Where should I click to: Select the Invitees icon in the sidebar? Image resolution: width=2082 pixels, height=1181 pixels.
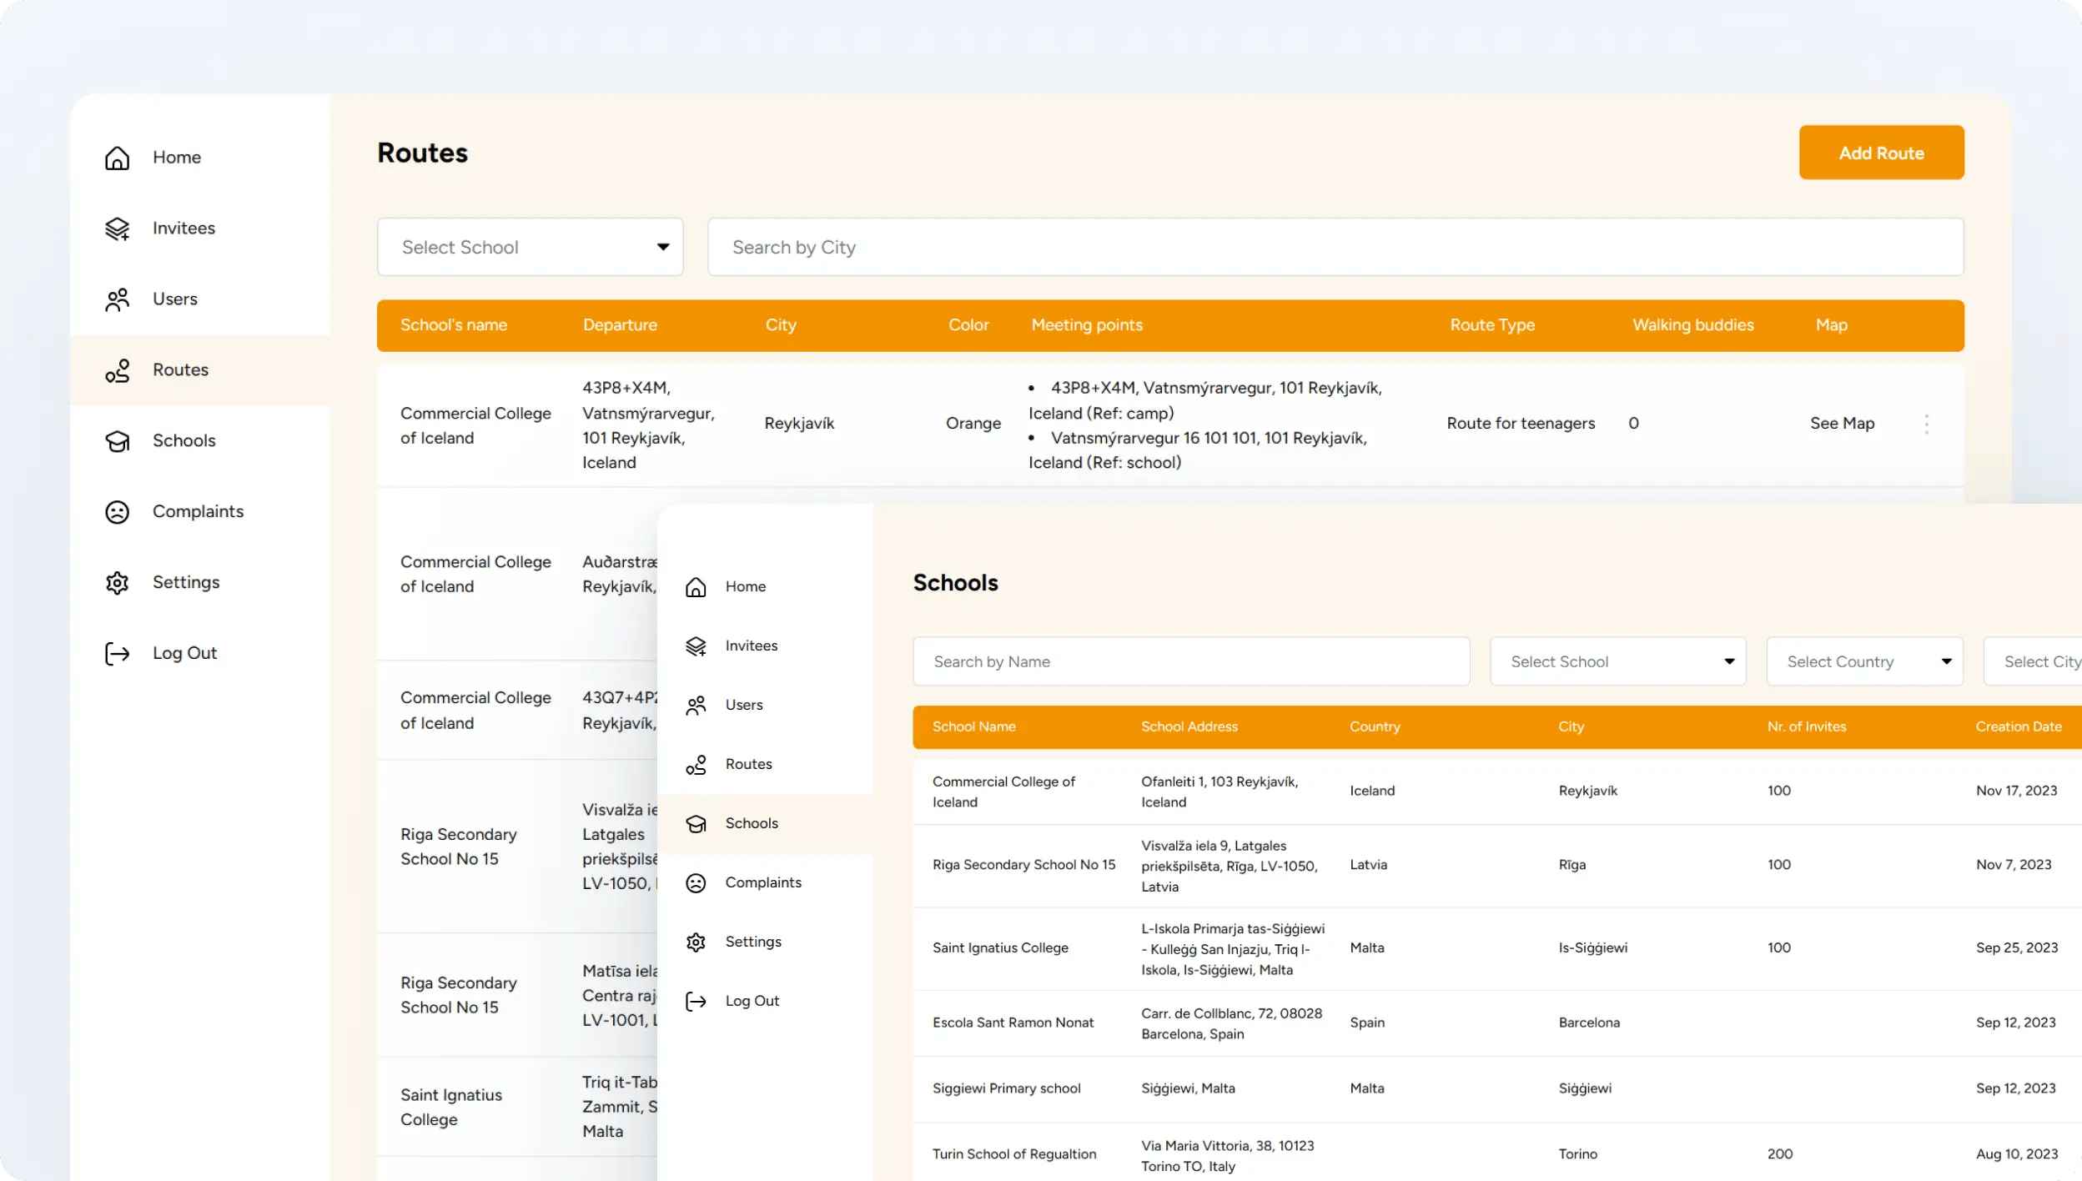point(118,229)
